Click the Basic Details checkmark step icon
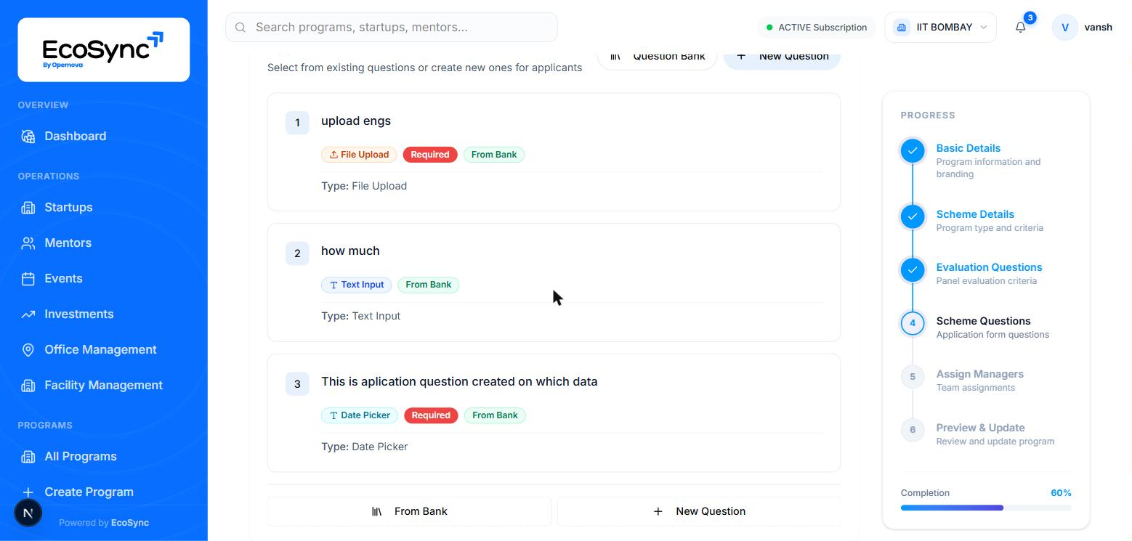Viewport: 1132px width, 541px height. pos(913,151)
